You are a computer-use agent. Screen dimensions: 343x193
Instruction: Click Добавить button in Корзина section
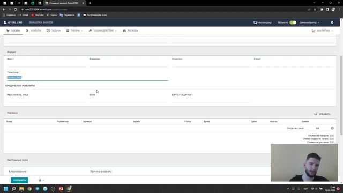(x=323, y=114)
